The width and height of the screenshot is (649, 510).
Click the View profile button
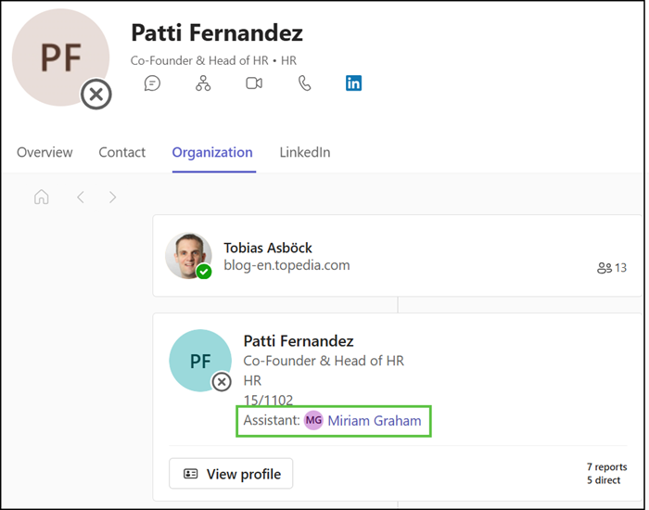click(x=231, y=474)
